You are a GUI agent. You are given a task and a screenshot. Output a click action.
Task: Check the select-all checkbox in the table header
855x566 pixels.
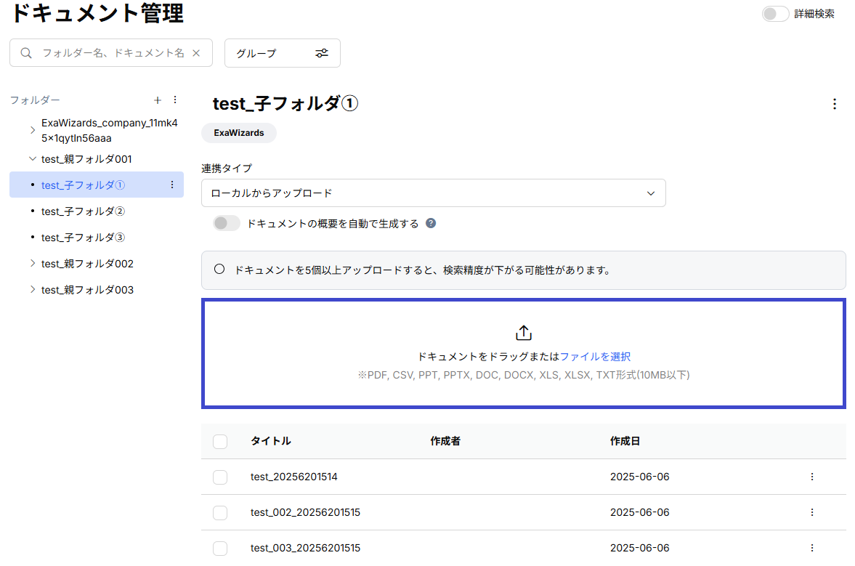coord(220,441)
